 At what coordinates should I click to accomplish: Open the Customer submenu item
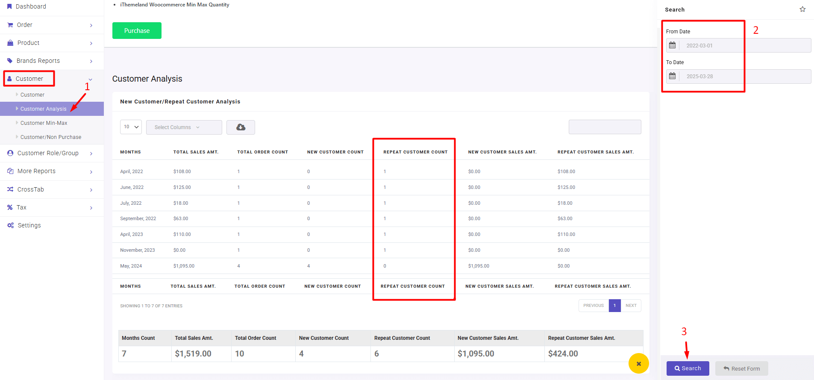32,95
